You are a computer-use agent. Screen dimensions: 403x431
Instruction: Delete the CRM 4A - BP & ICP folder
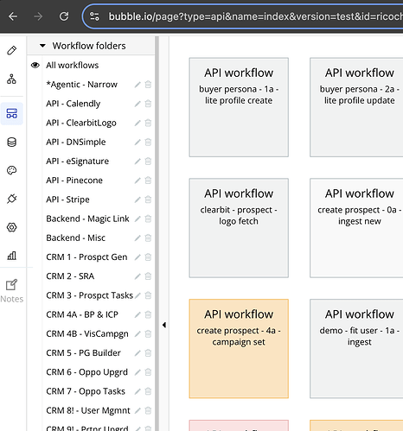click(x=148, y=314)
